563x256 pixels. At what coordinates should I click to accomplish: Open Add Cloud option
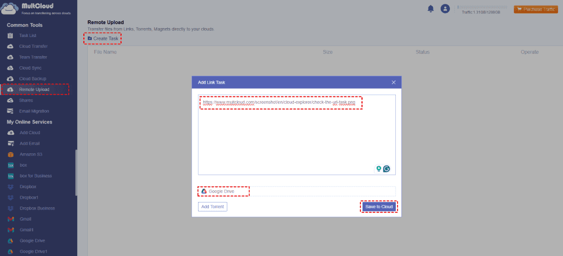point(30,133)
